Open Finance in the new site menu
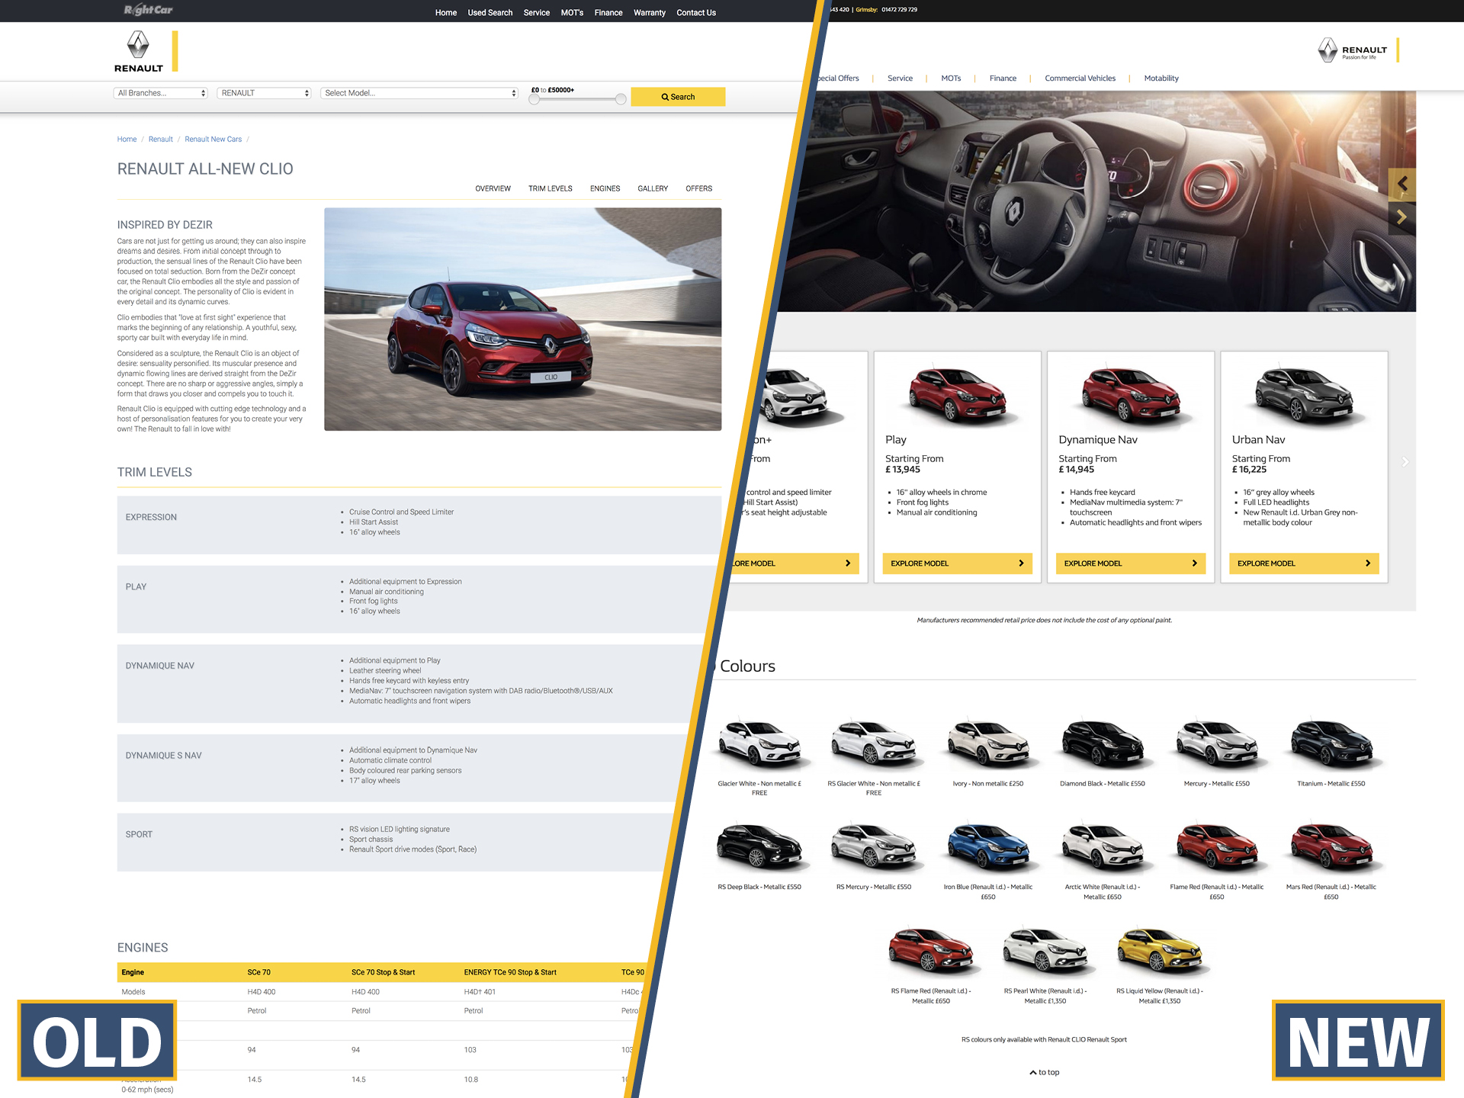 pyautogui.click(x=1003, y=79)
